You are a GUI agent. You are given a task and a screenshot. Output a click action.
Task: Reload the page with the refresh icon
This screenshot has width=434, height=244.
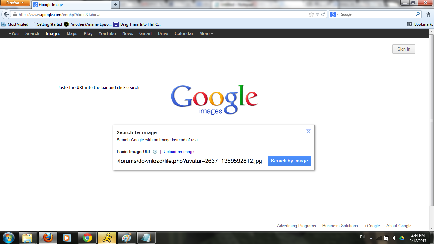click(x=323, y=14)
